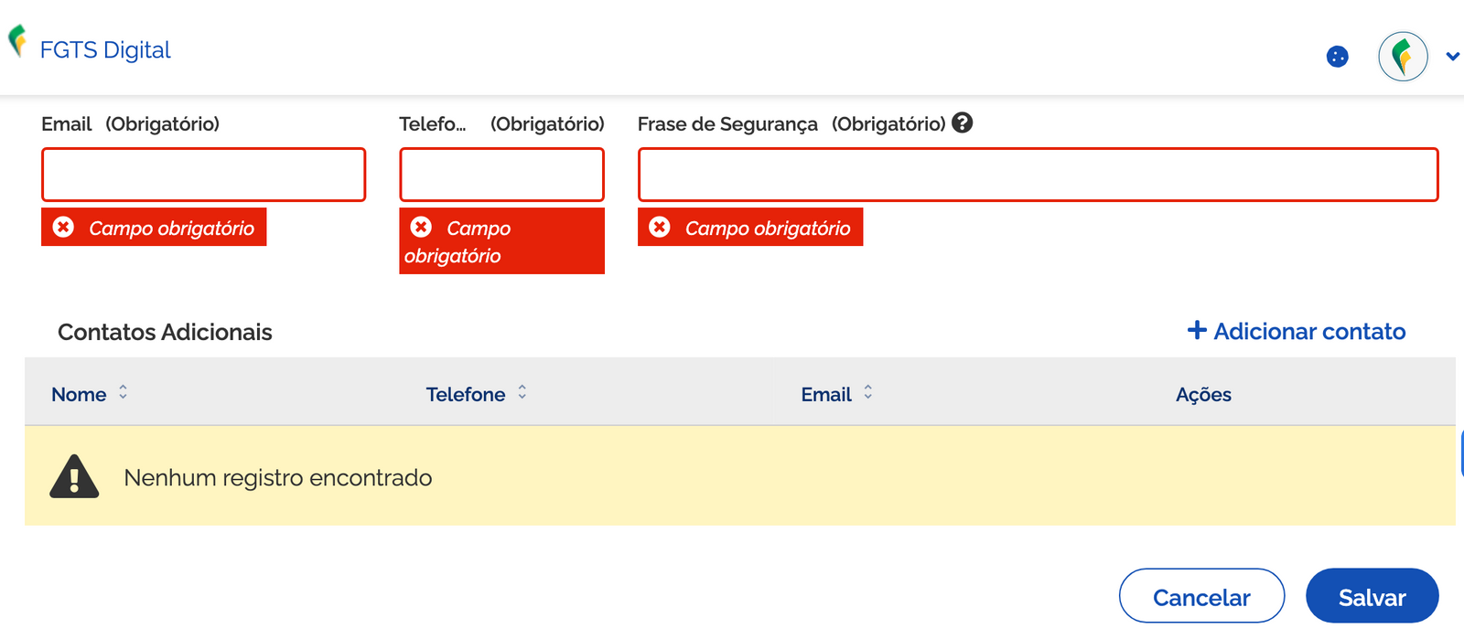Click the Contatos Adicionais section header
The width and height of the screenshot is (1464, 639).
(x=166, y=332)
